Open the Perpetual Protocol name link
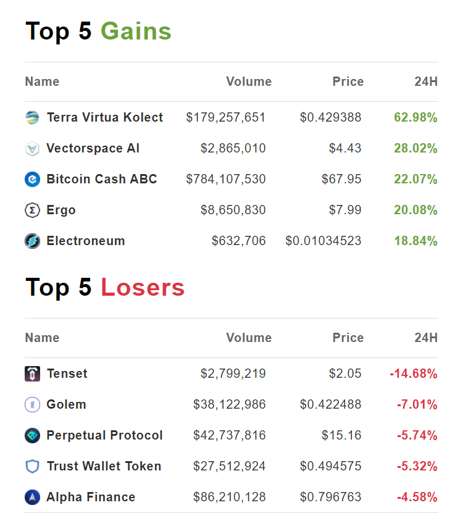The height and width of the screenshot is (513, 463). (104, 436)
